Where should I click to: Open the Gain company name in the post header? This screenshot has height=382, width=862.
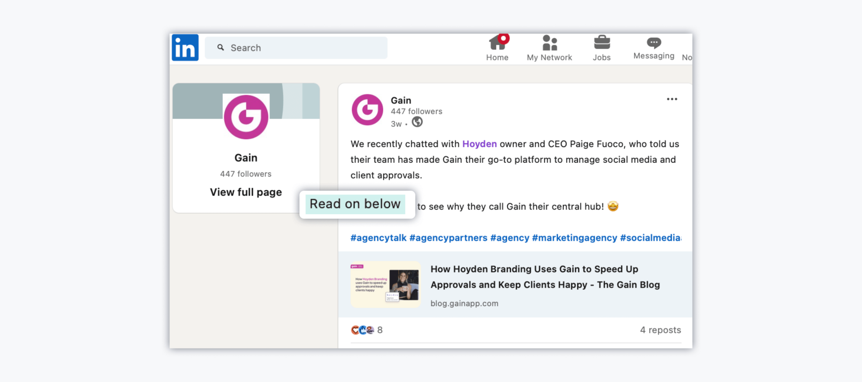coord(400,100)
